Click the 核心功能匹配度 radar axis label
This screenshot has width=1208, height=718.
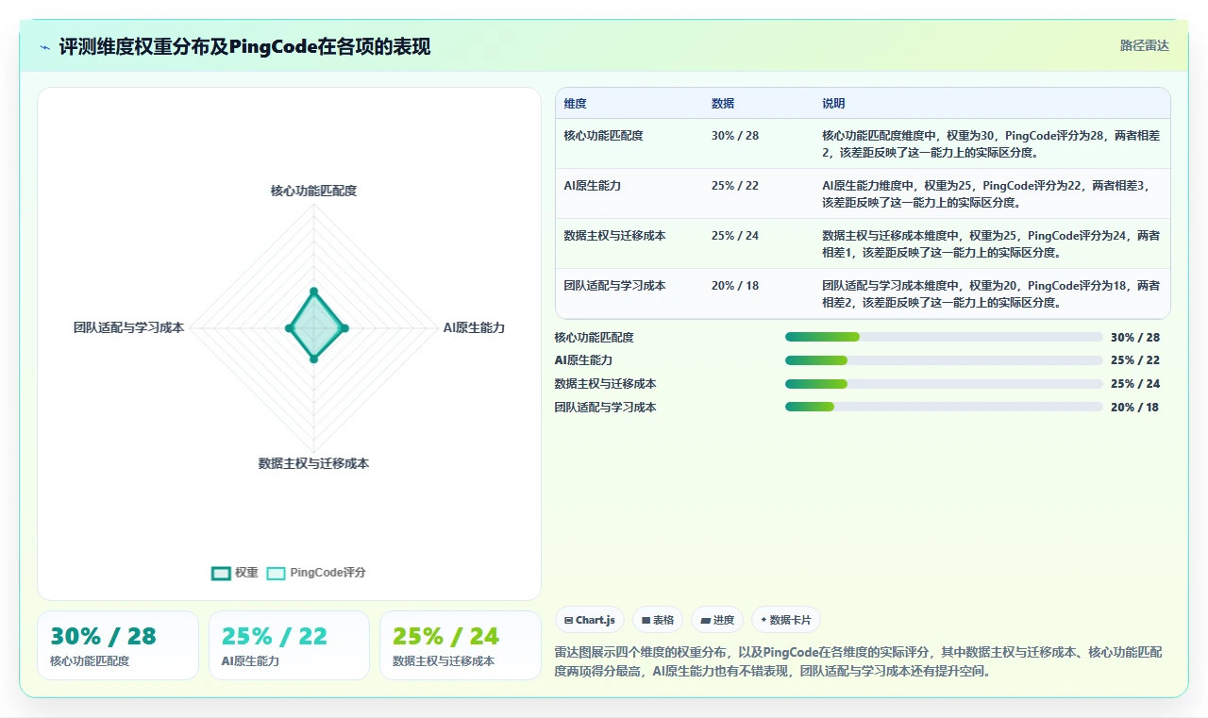coord(314,191)
